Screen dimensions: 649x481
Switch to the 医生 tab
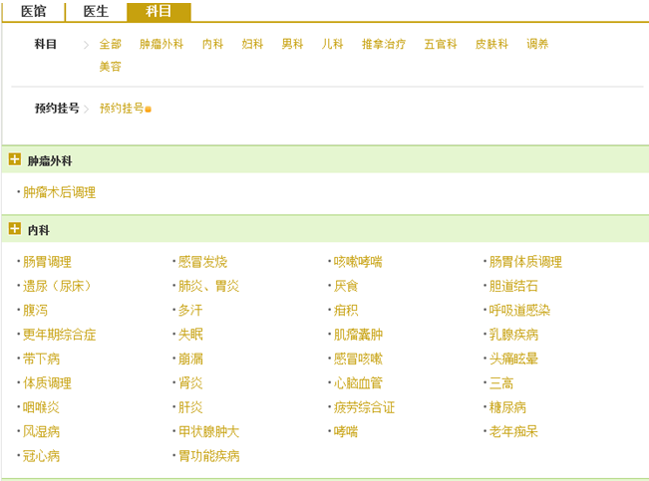tap(96, 12)
